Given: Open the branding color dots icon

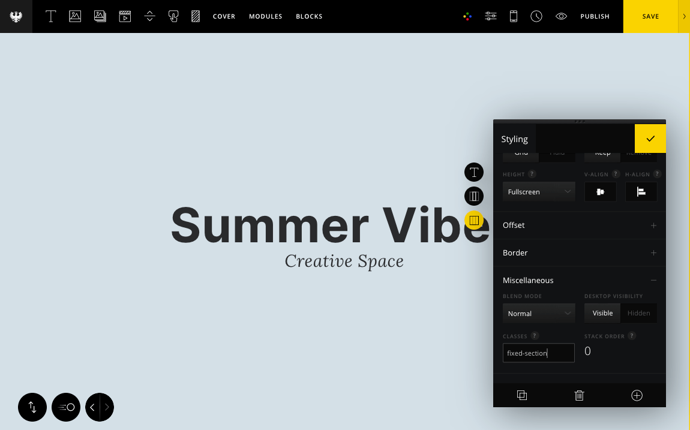Looking at the screenshot, I should pyautogui.click(x=467, y=16).
